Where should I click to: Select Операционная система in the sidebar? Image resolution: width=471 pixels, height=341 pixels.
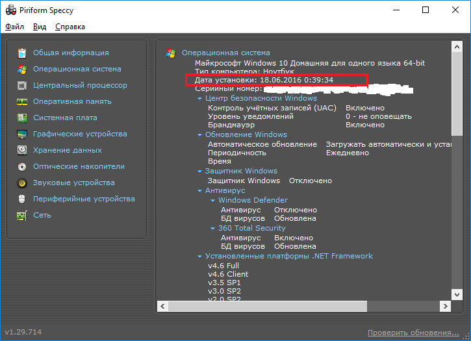pyautogui.click(x=77, y=69)
